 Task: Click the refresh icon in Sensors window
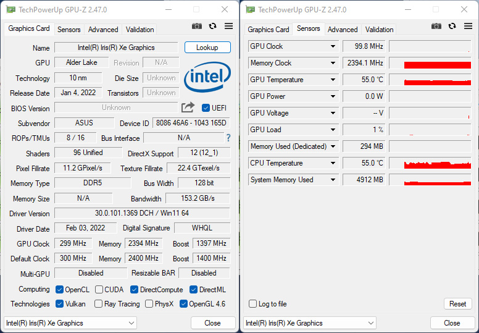(452, 26)
